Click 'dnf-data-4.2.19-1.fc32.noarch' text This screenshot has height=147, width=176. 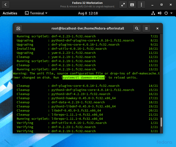[78, 102]
